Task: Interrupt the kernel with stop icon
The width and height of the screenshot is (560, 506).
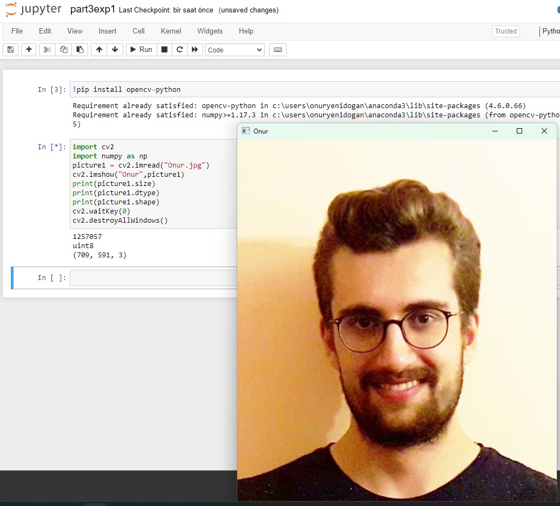Action: (164, 50)
